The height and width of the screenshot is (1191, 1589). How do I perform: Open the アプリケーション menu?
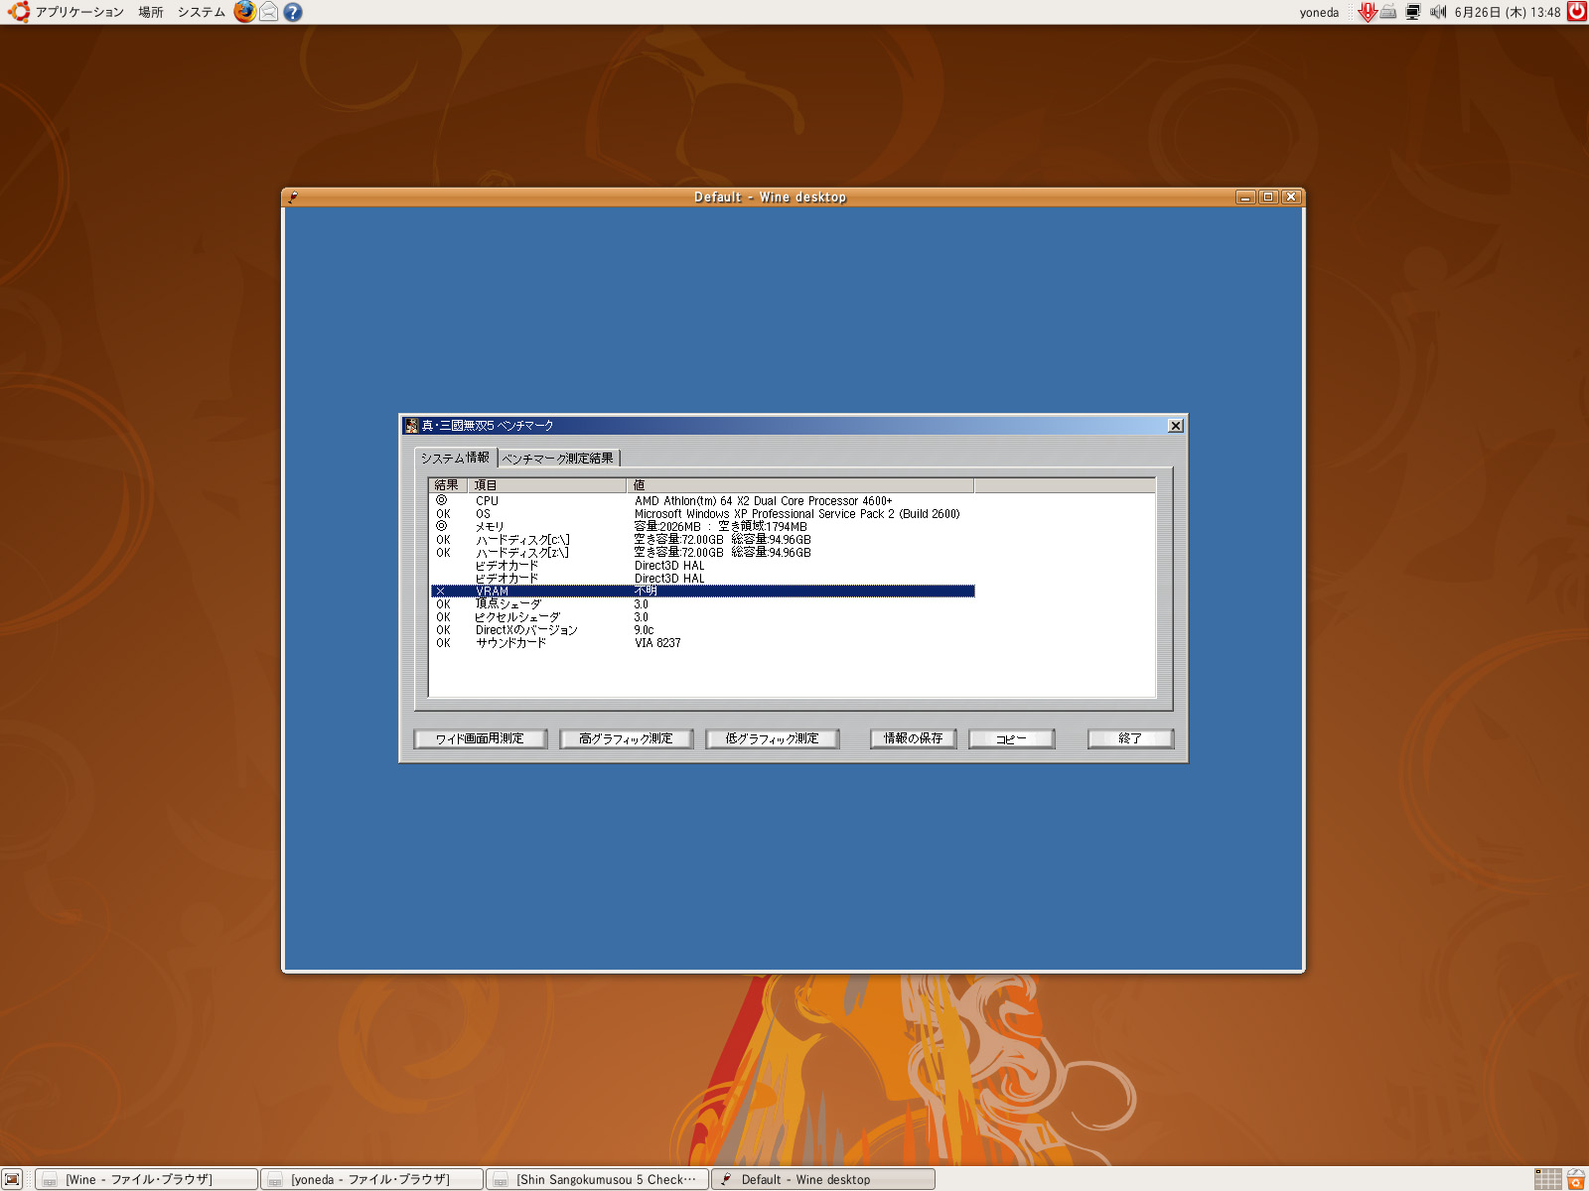point(79,12)
